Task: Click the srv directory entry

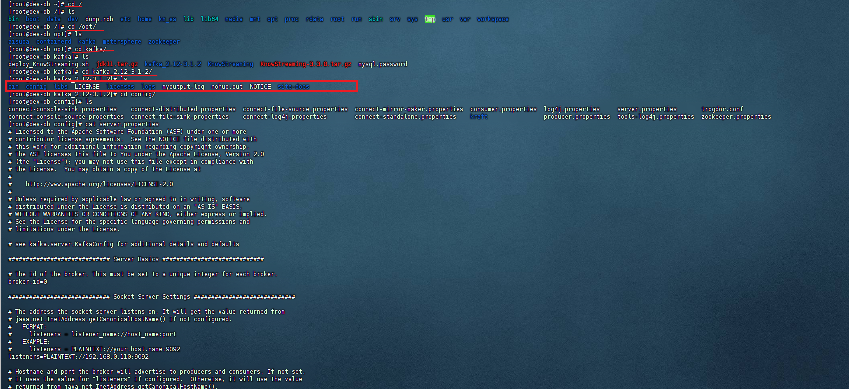Action: pos(395,19)
